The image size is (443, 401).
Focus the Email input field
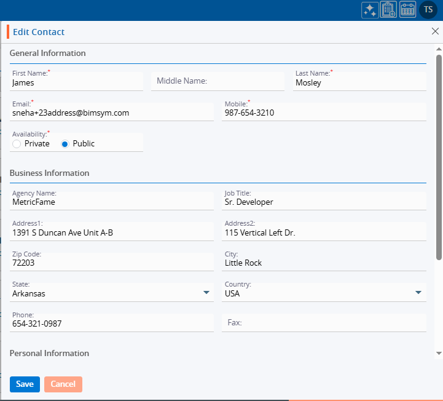click(x=111, y=113)
